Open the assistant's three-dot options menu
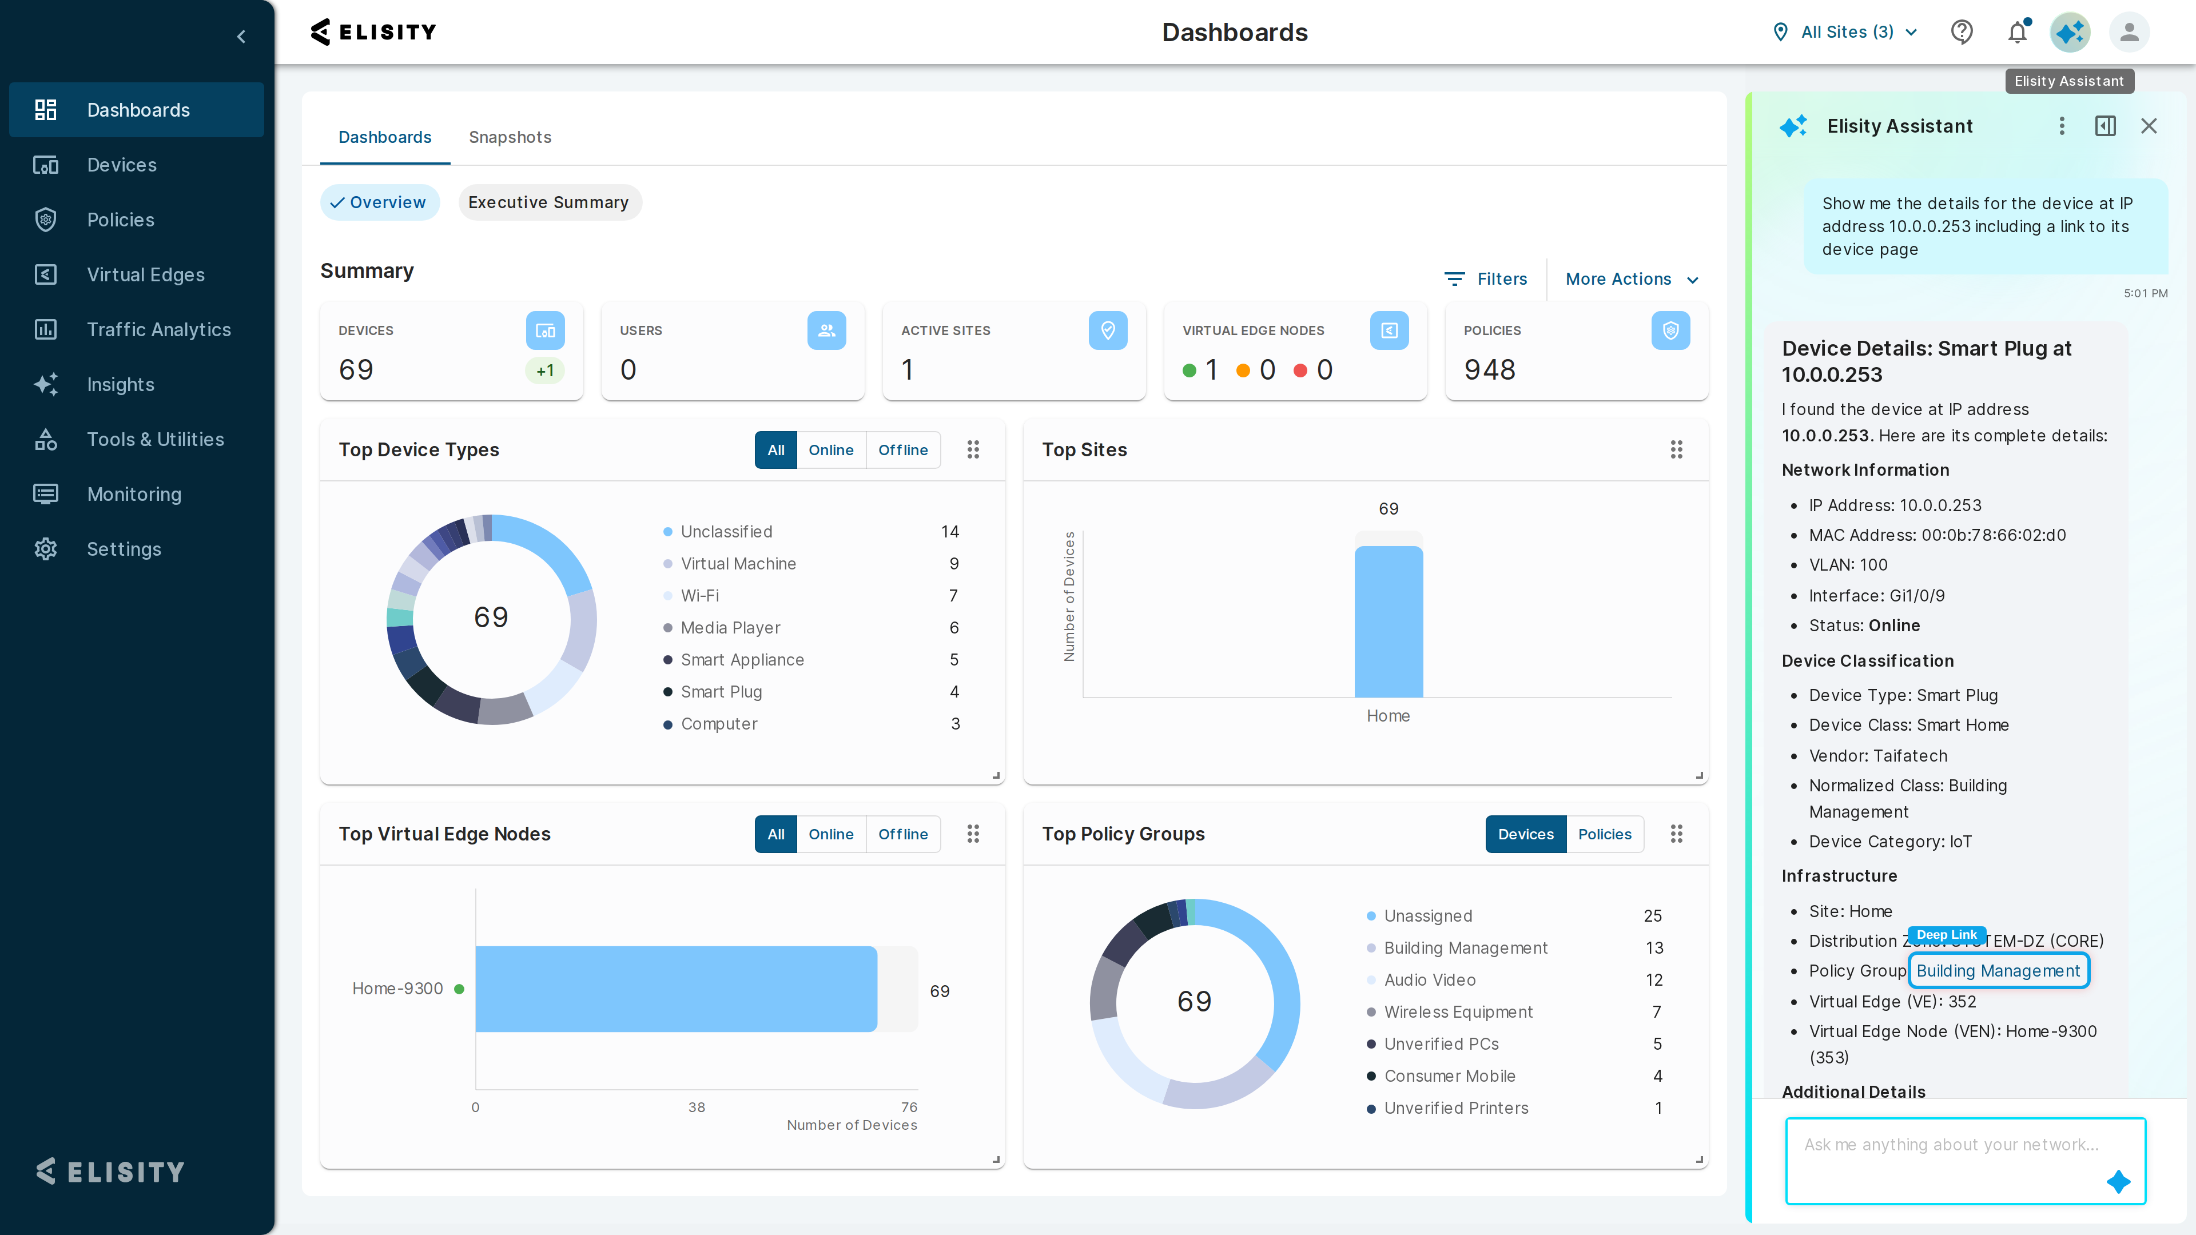The height and width of the screenshot is (1235, 2196). [2061, 126]
